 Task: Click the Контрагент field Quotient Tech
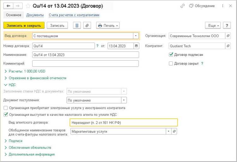point(197,46)
